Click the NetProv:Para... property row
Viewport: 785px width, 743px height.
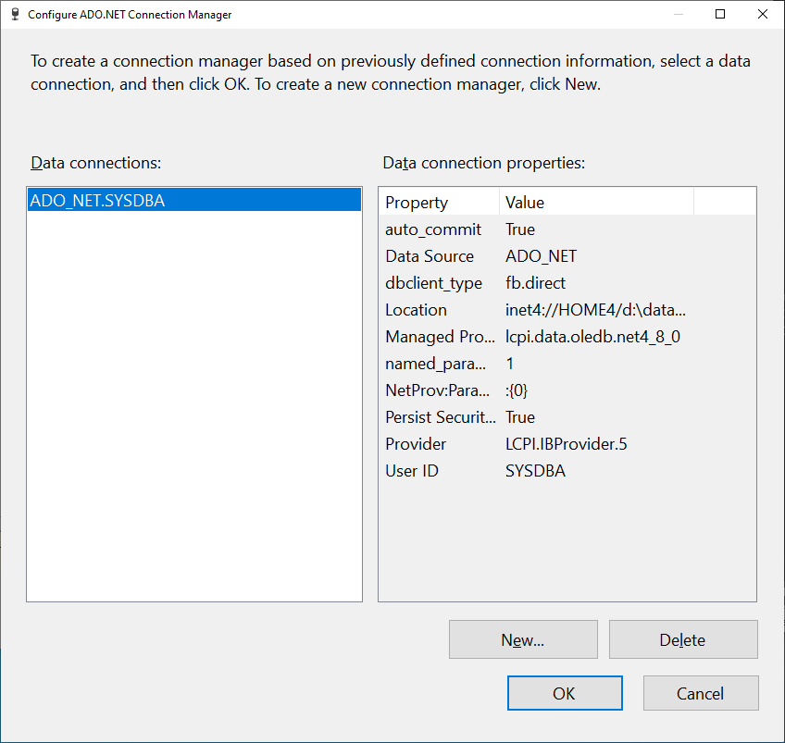(x=567, y=390)
